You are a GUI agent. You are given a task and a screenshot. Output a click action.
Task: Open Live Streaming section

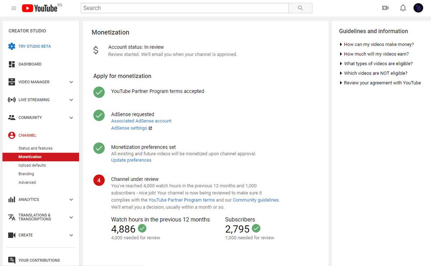[34, 100]
